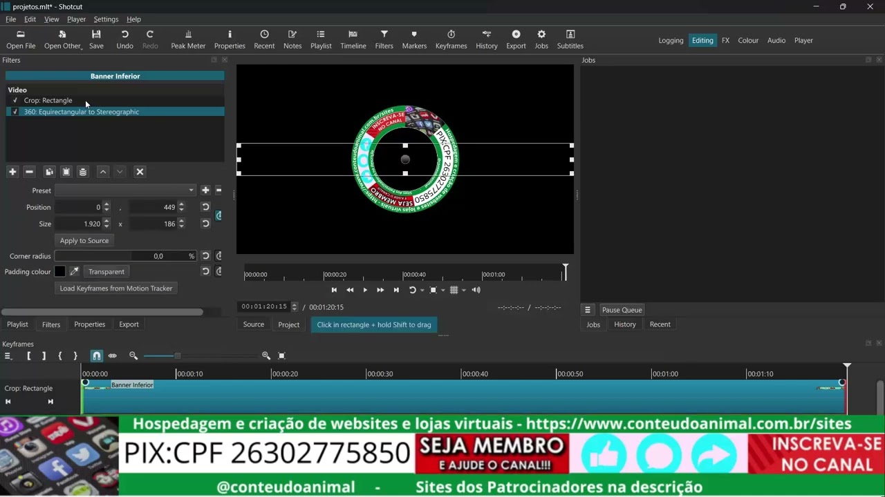Adjust the Size width stepper

click(106, 224)
